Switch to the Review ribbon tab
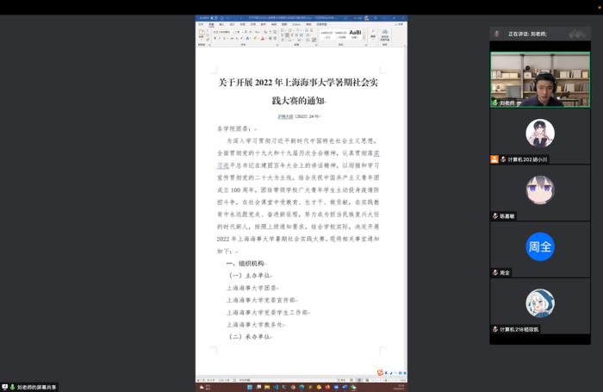Image resolution: width=603 pixels, height=392 pixels. click(273, 24)
